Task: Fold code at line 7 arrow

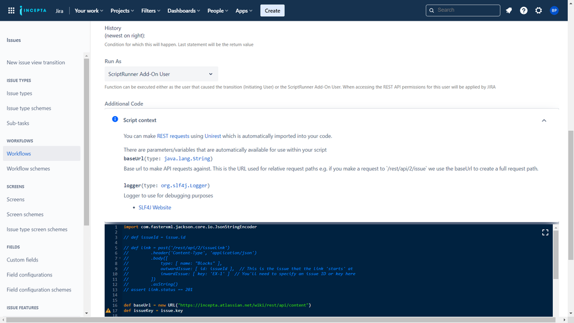Action: tap(120, 259)
